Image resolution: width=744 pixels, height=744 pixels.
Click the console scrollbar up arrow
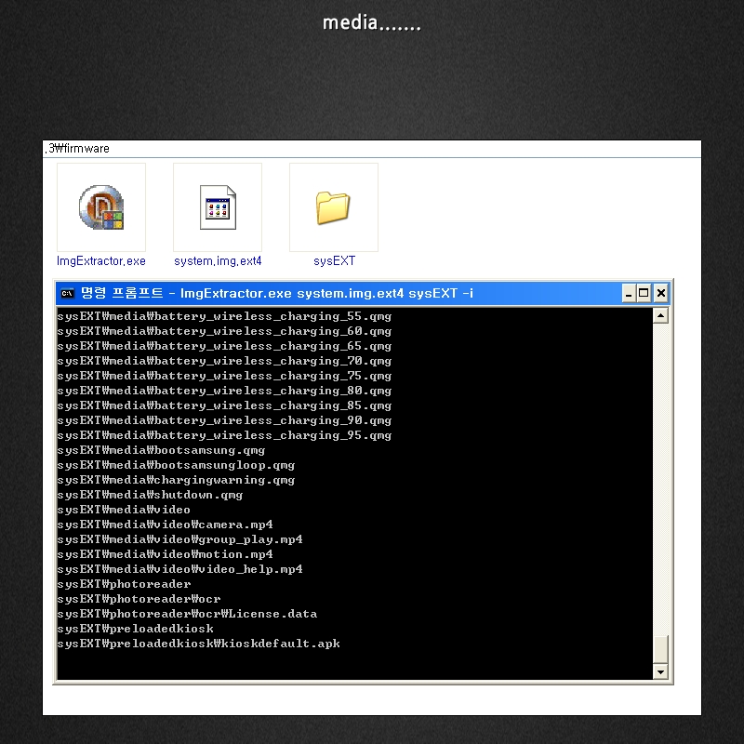click(x=660, y=316)
